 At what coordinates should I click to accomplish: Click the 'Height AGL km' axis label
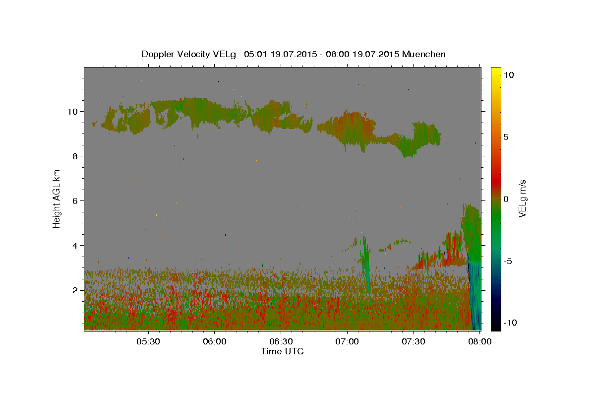[x=57, y=198]
